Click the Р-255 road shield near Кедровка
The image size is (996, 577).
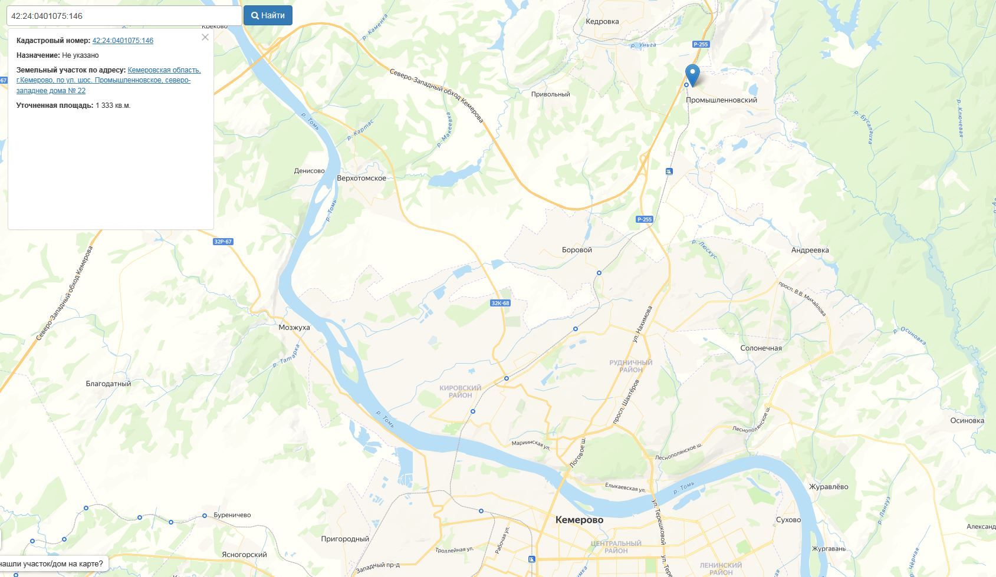point(701,44)
